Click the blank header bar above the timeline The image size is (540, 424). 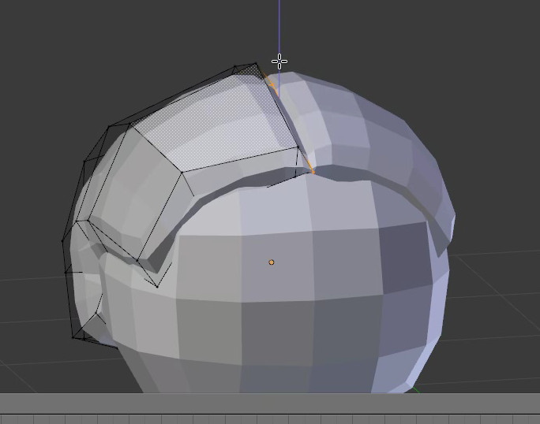pos(270,404)
